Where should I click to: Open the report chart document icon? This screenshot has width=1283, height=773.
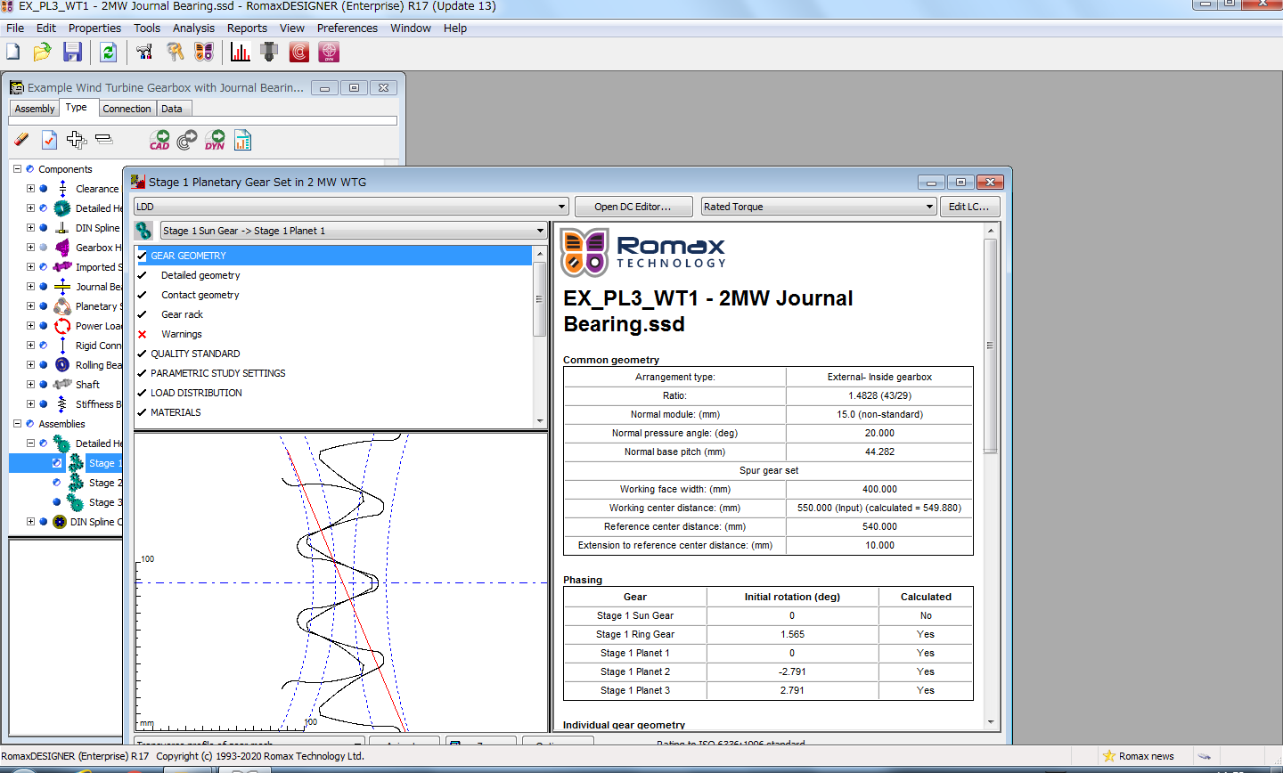tap(242, 140)
